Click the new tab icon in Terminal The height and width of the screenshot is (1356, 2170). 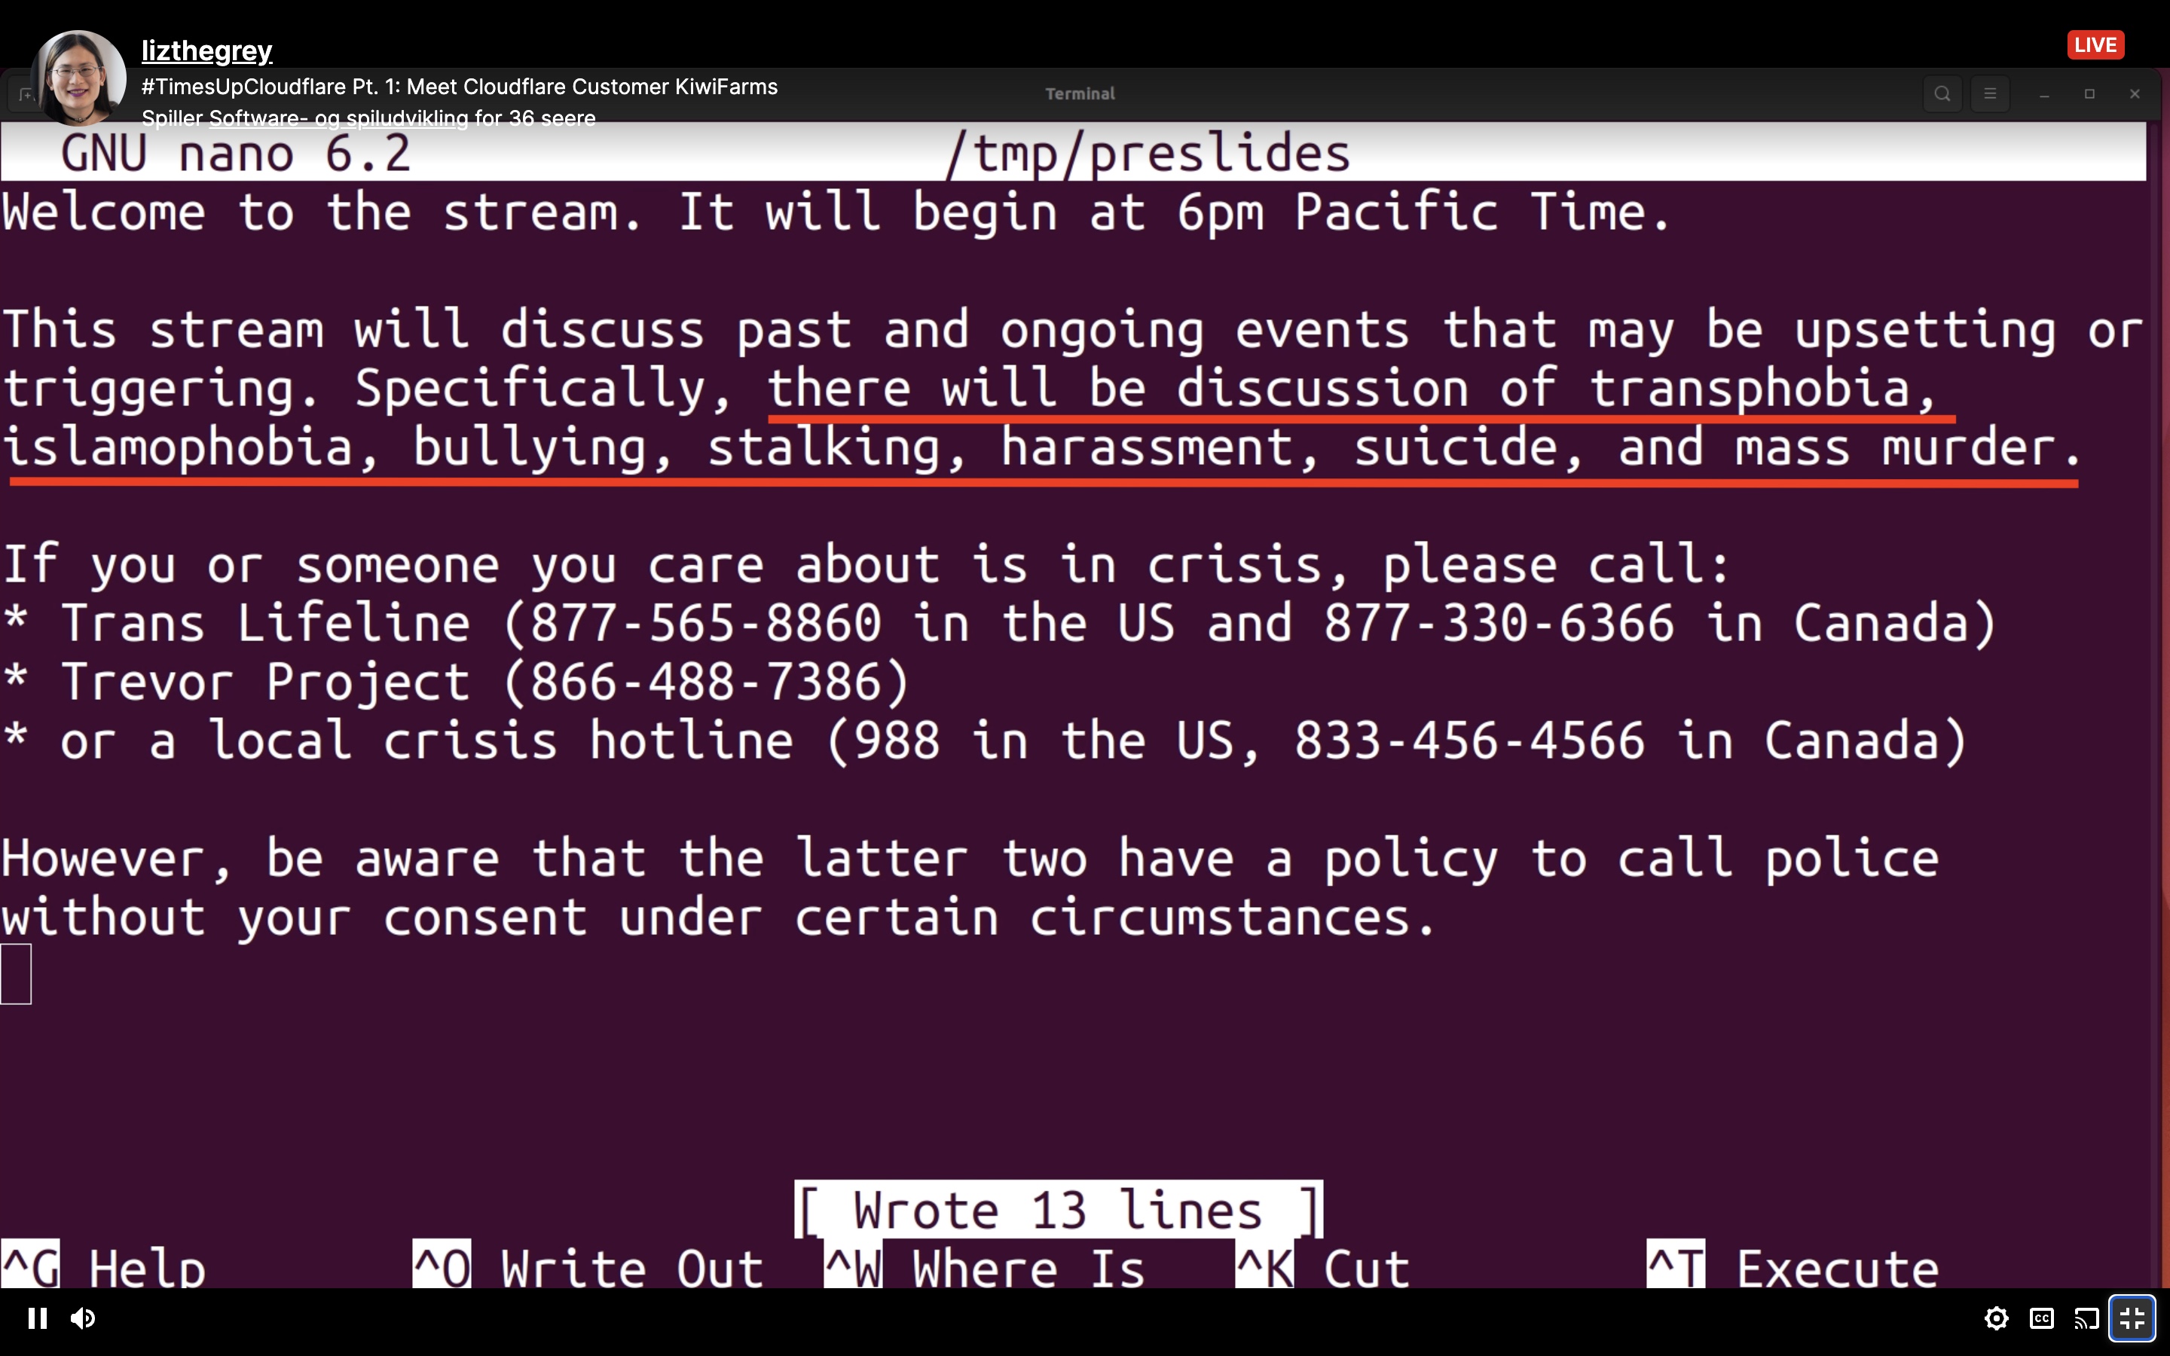tap(25, 94)
